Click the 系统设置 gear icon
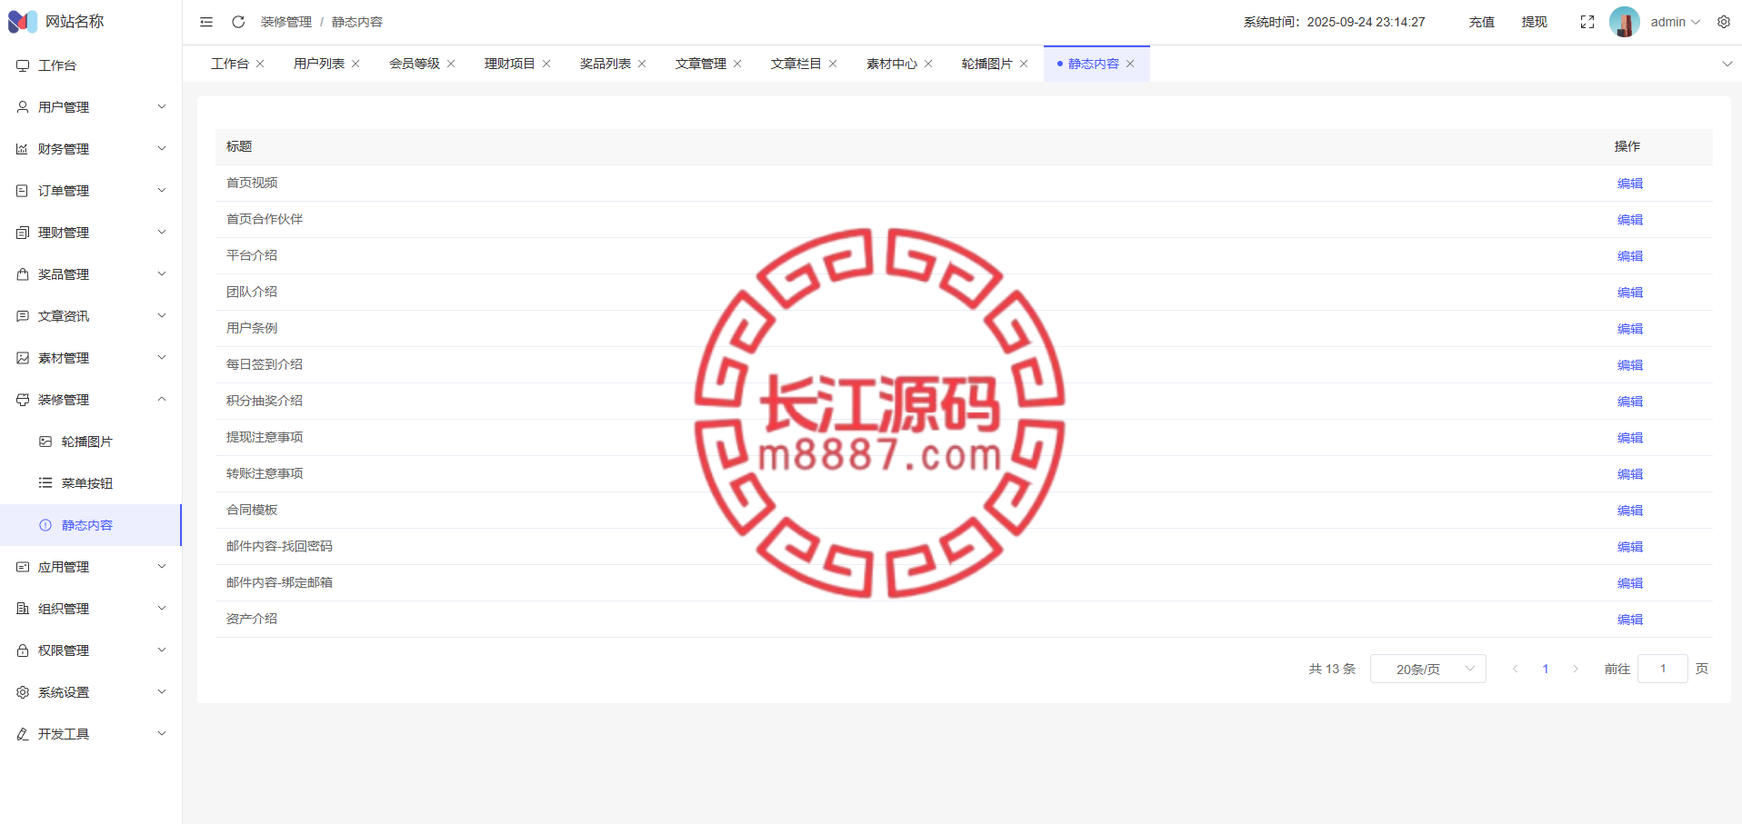Image resolution: width=1742 pixels, height=824 pixels. 23,692
